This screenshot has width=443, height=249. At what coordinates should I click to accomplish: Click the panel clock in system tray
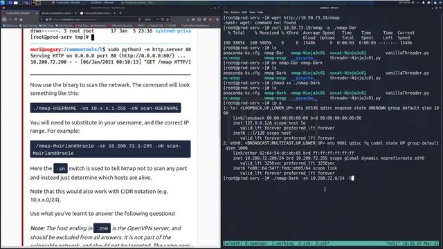tap(404, 3)
